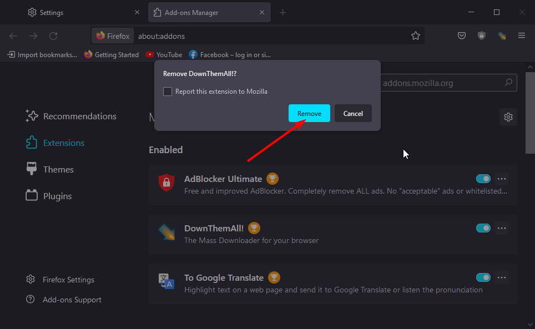Bookmark this page with the star icon

coord(415,36)
